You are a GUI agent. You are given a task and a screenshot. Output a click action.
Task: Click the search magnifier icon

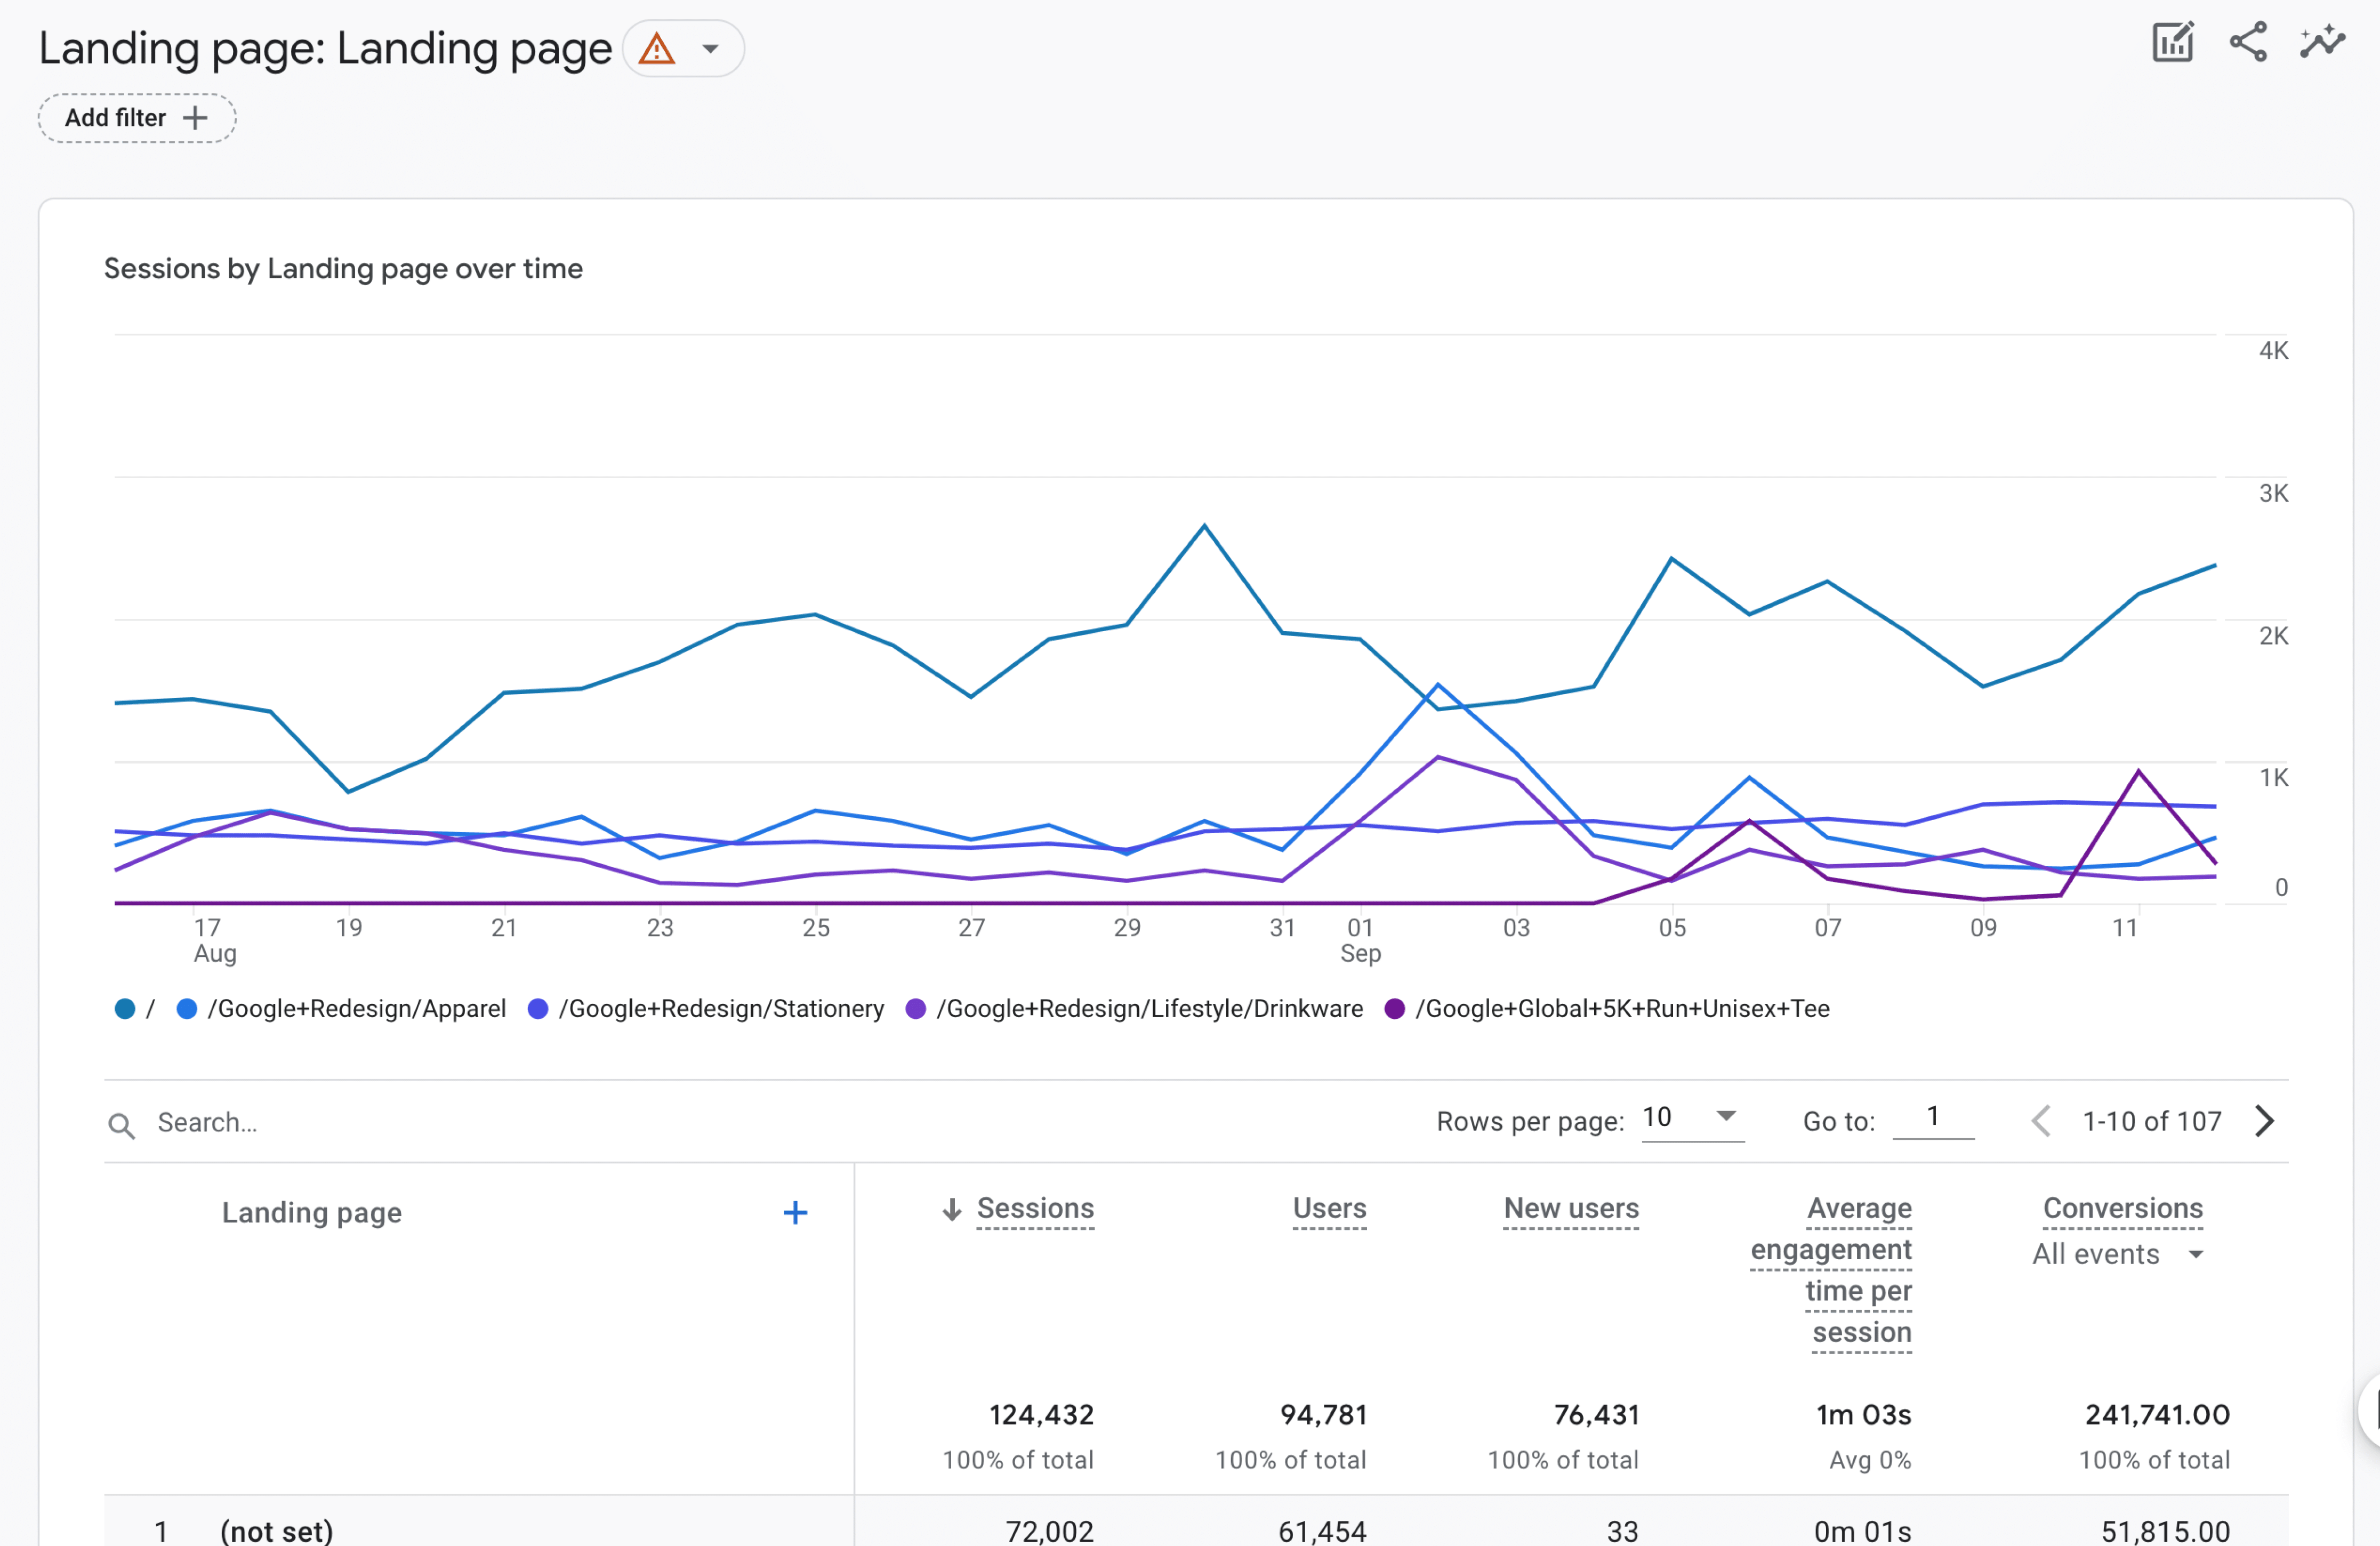121,1126
